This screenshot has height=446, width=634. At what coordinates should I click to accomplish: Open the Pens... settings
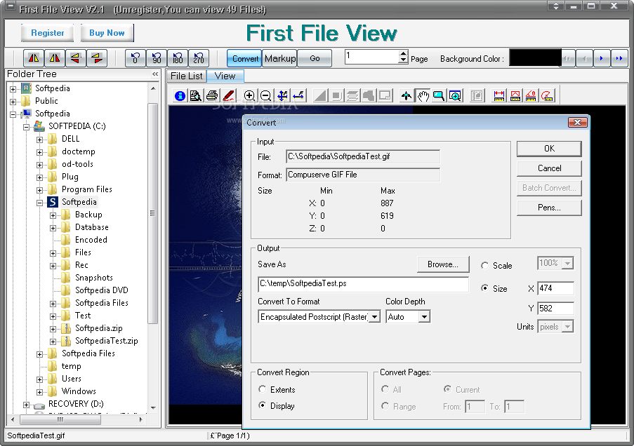[549, 208]
